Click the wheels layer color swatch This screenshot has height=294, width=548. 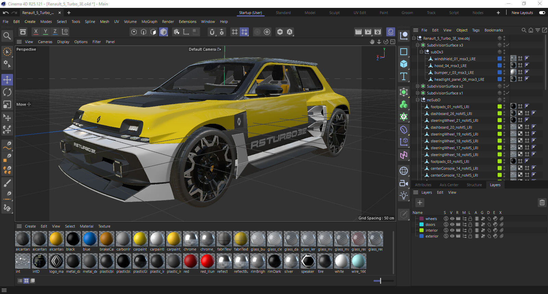tap(422, 219)
